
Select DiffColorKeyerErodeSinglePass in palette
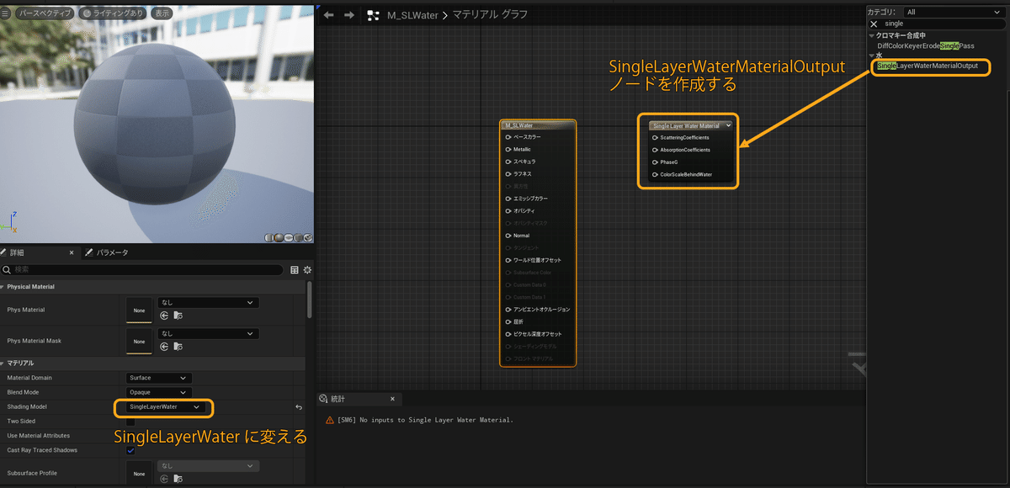point(926,45)
